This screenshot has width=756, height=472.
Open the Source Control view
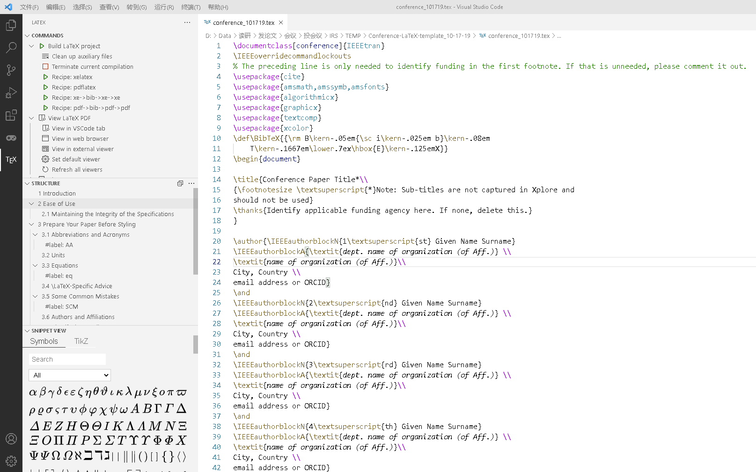click(x=11, y=70)
